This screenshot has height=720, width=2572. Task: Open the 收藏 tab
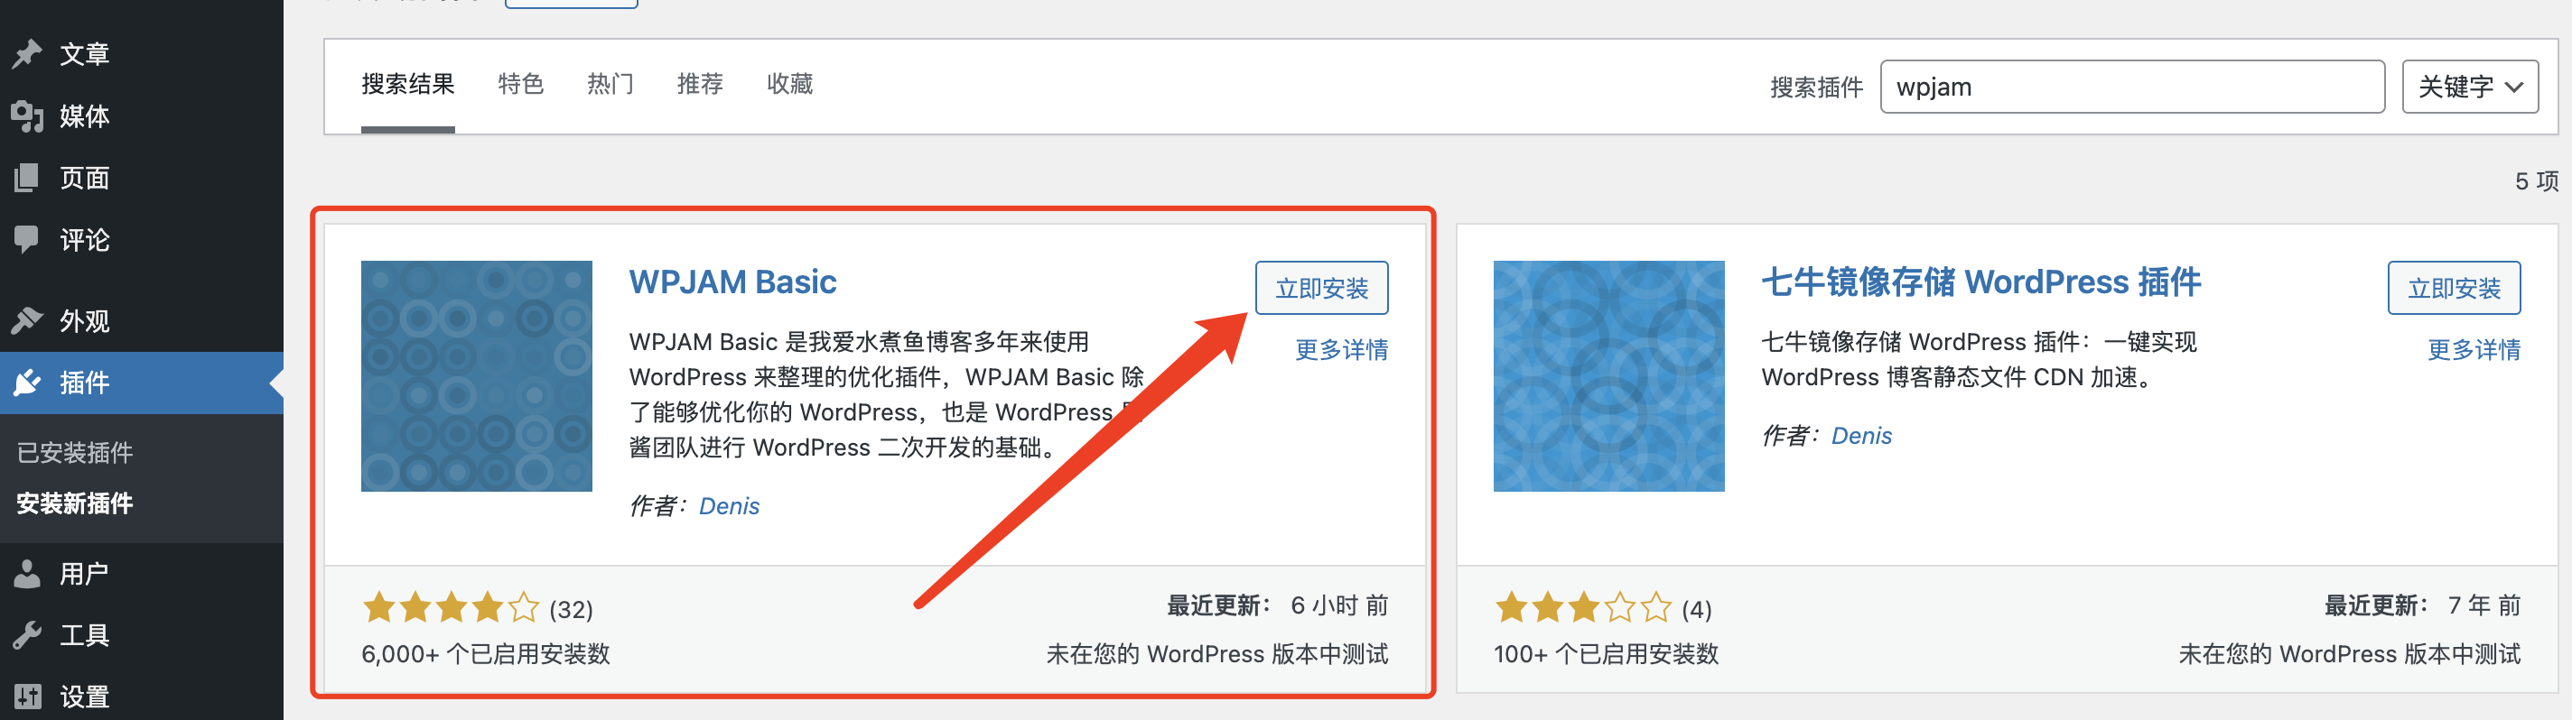tap(790, 84)
